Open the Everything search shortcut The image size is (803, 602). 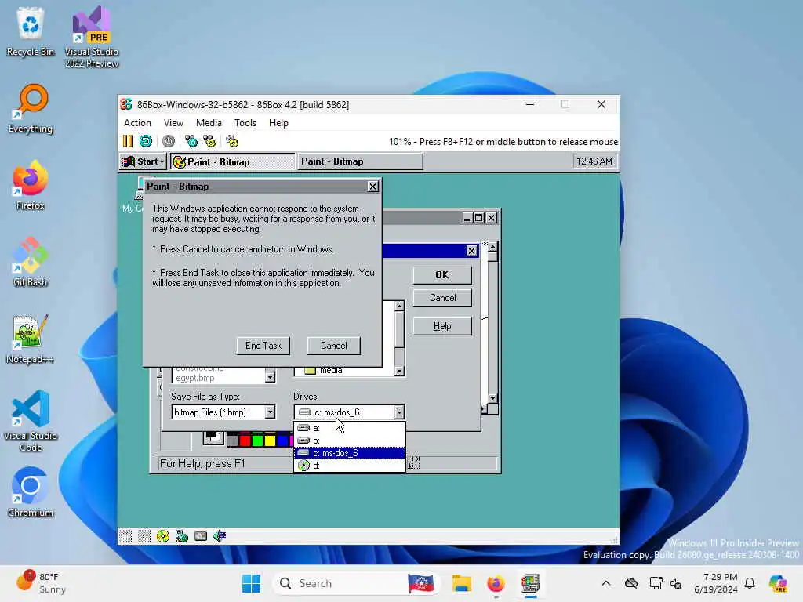click(x=31, y=109)
